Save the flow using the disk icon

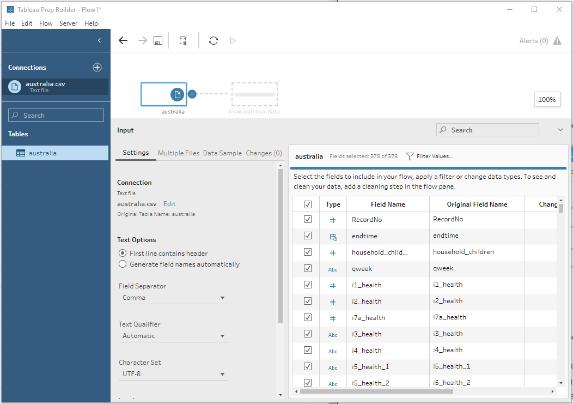click(158, 41)
